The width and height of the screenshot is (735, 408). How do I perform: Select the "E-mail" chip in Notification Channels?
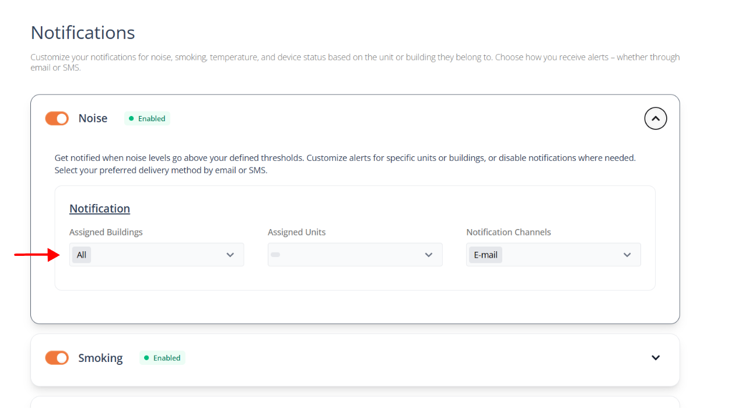click(485, 255)
